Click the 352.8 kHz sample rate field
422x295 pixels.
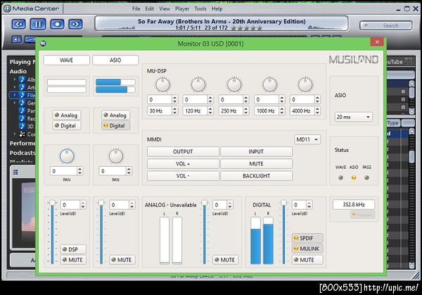tap(354, 204)
